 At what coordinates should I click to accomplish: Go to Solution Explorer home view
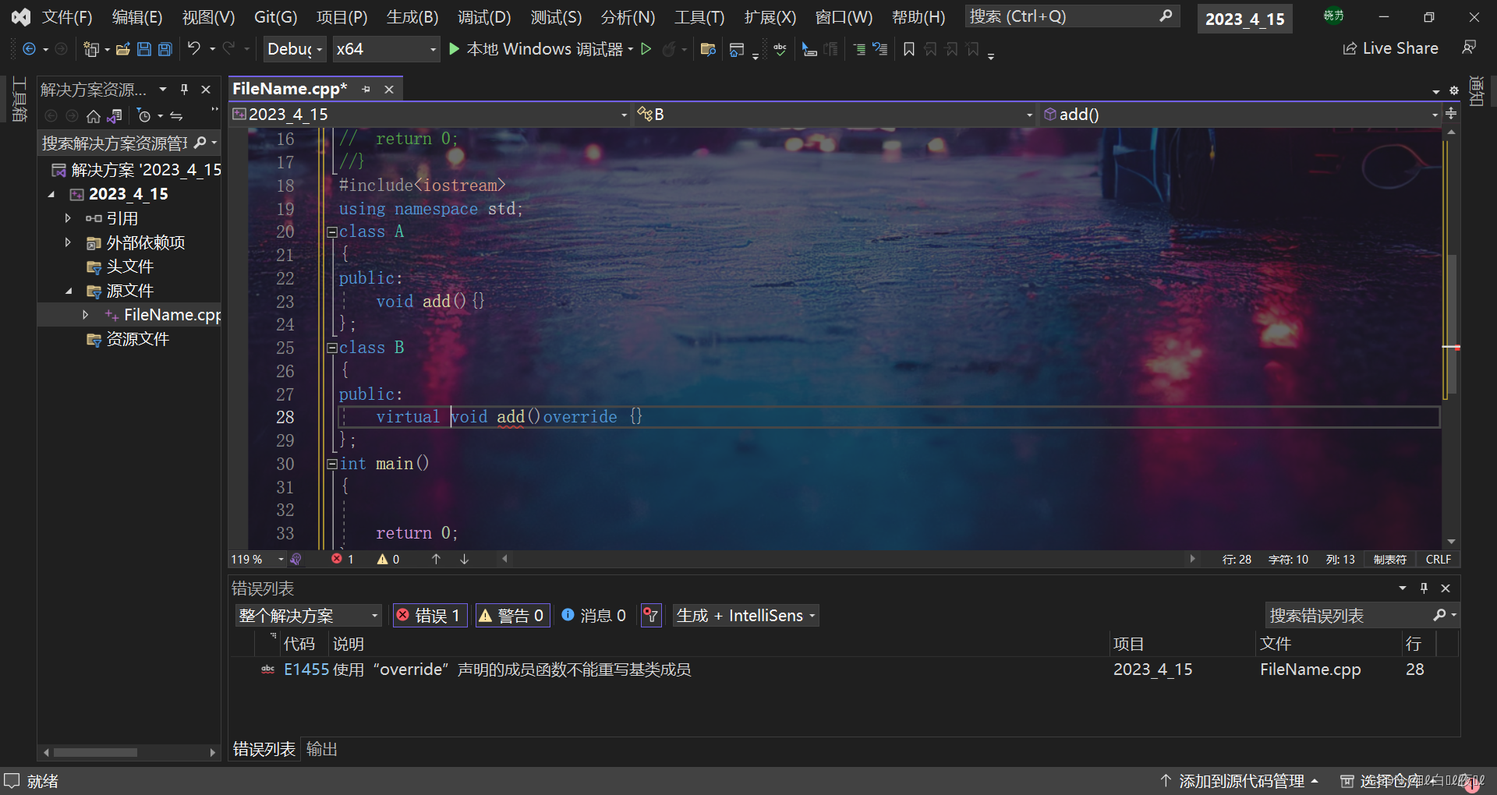[x=94, y=116]
